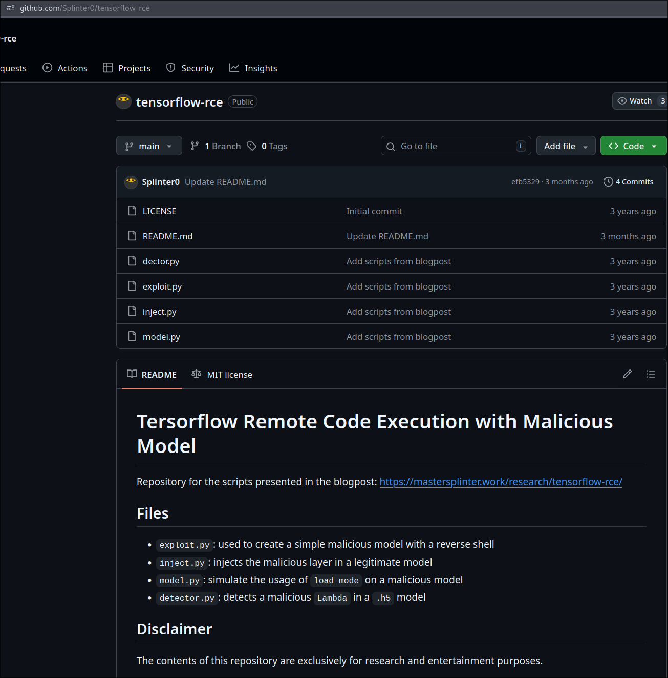668x678 pixels.
Task: Click the pencil icon to edit the README
Action: tap(627, 374)
